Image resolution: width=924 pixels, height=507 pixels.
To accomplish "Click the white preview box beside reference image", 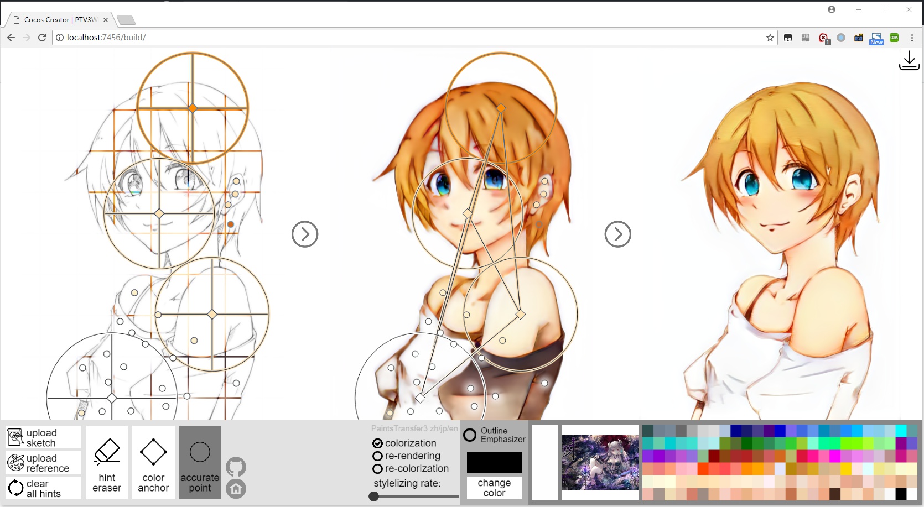I will click(x=545, y=463).
